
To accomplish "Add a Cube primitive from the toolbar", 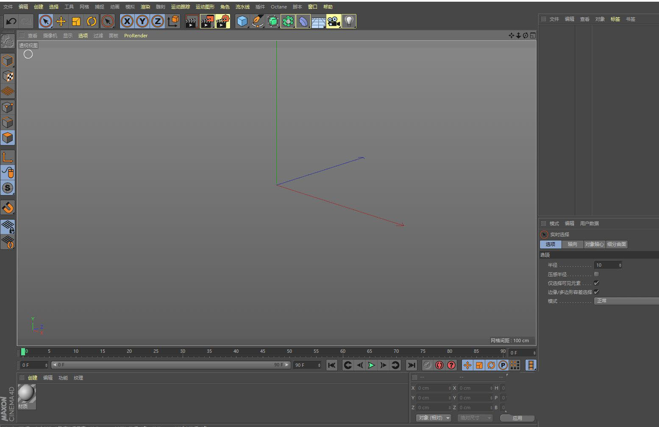I will pyautogui.click(x=242, y=21).
